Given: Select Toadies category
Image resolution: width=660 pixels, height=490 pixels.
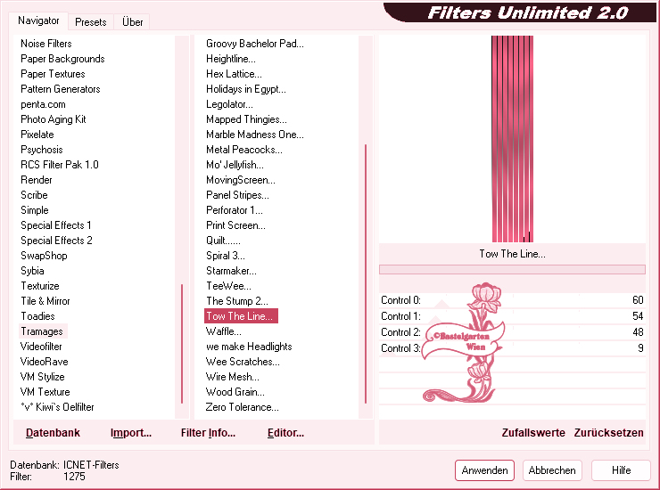Looking at the screenshot, I should [37, 316].
